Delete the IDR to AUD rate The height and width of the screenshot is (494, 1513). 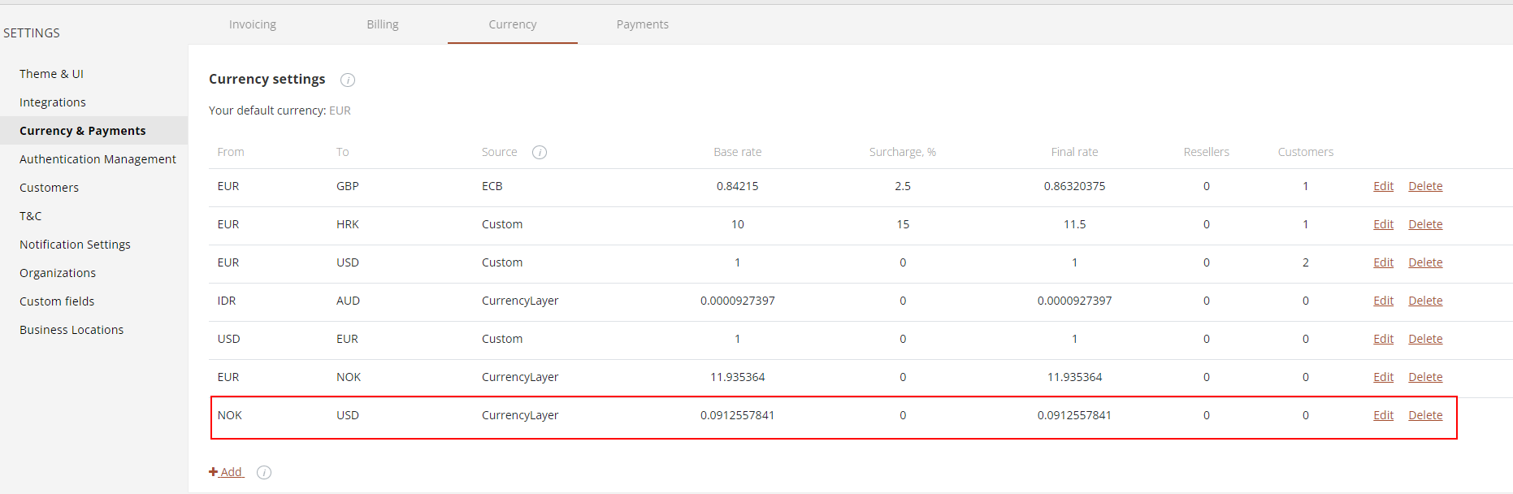point(1425,301)
